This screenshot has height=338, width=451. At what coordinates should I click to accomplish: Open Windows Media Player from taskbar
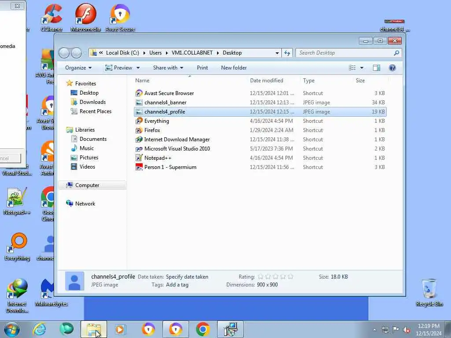(120, 329)
